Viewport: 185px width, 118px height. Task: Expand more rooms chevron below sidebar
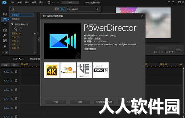[6, 52]
